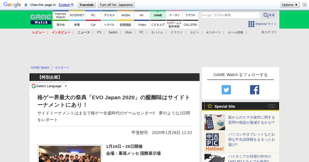
Task: Open the eスポーツ category in news bar
Action: click(x=213, y=32)
